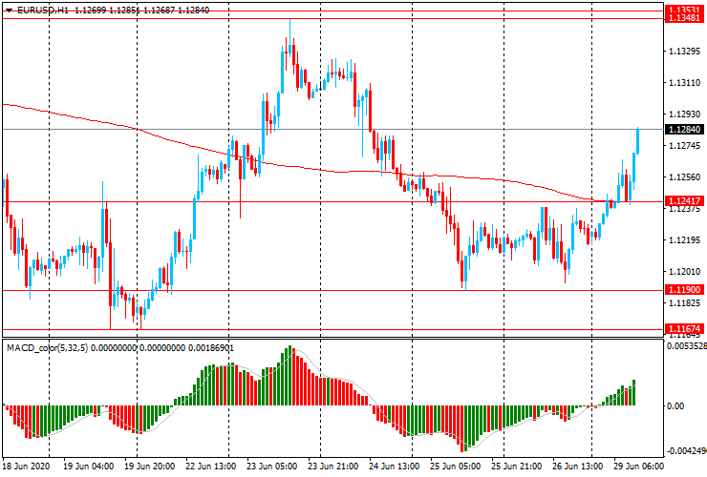
Task: Click the 1.12930 price axis value
Action: pyautogui.click(x=684, y=114)
